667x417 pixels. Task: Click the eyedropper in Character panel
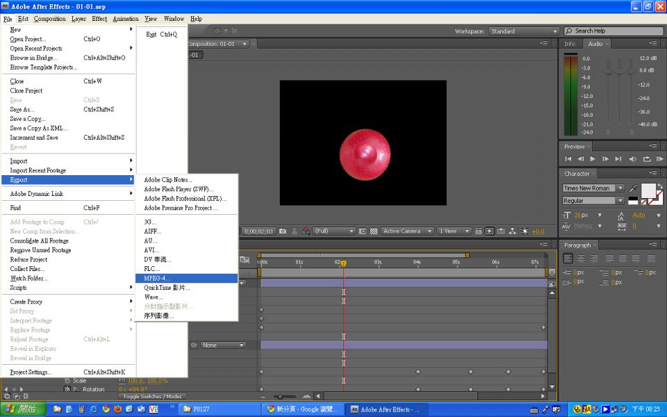pos(633,188)
